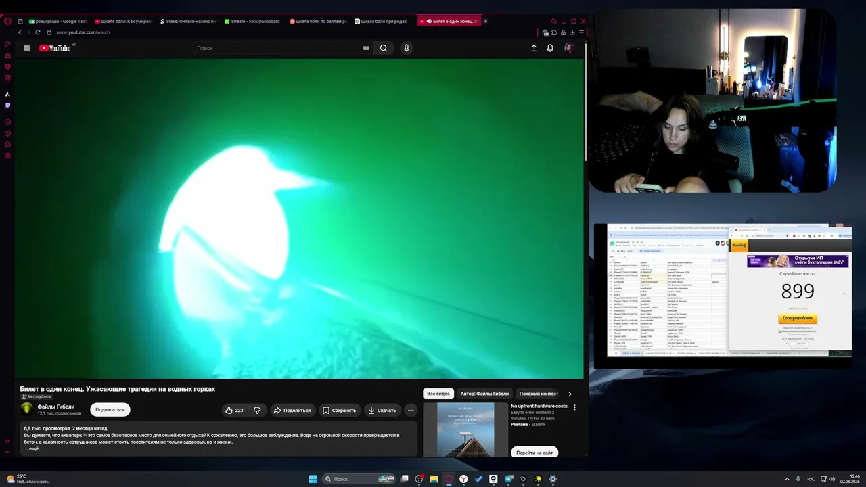Open the Opera GX icon in the taskbar
This screenshot has width=866, height=487.
point(449,479)
